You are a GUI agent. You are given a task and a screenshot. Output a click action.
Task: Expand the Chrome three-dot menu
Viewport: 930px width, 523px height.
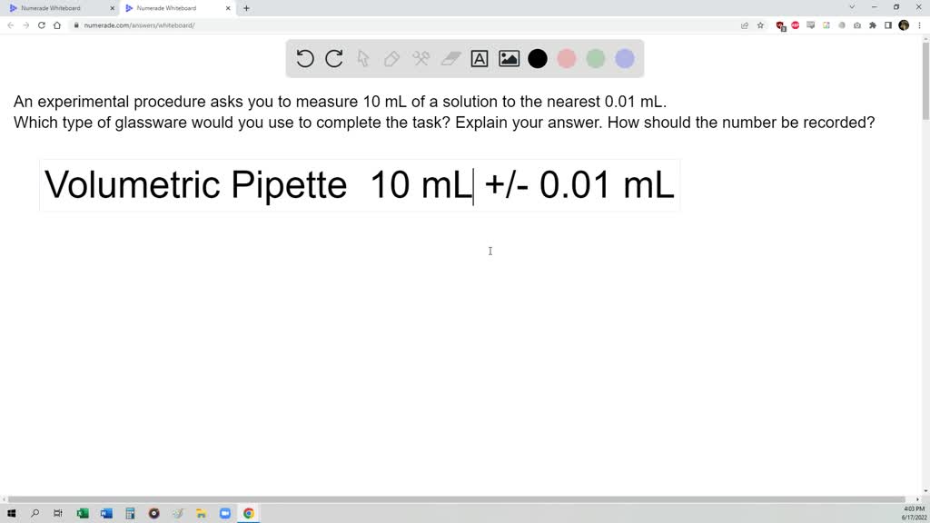point(918,25)
